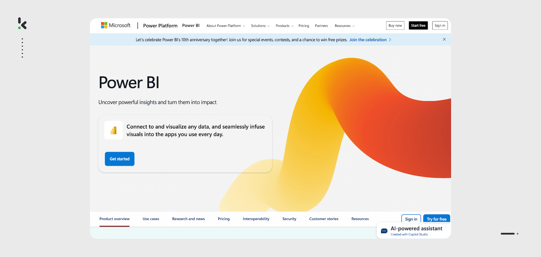Image resolution: width=541 pixels, height=257 pixels.
Task: Click the Power BI main heading
Action: (x=129, y=83)
